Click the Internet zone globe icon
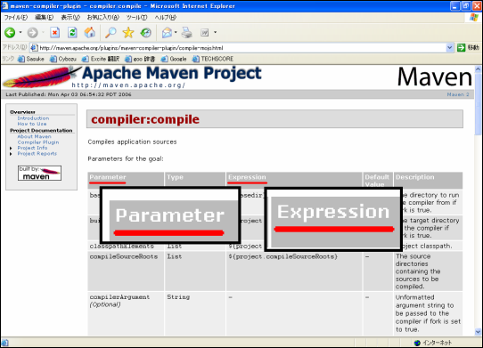The height and width of the screenshot is (348, 483). [417, 343]
